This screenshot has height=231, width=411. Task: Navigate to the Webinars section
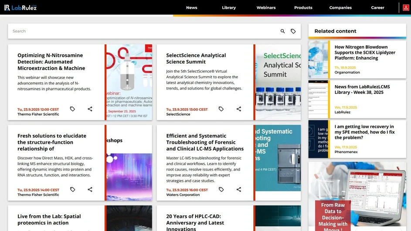pyautogui.click(x=266, y=7)
